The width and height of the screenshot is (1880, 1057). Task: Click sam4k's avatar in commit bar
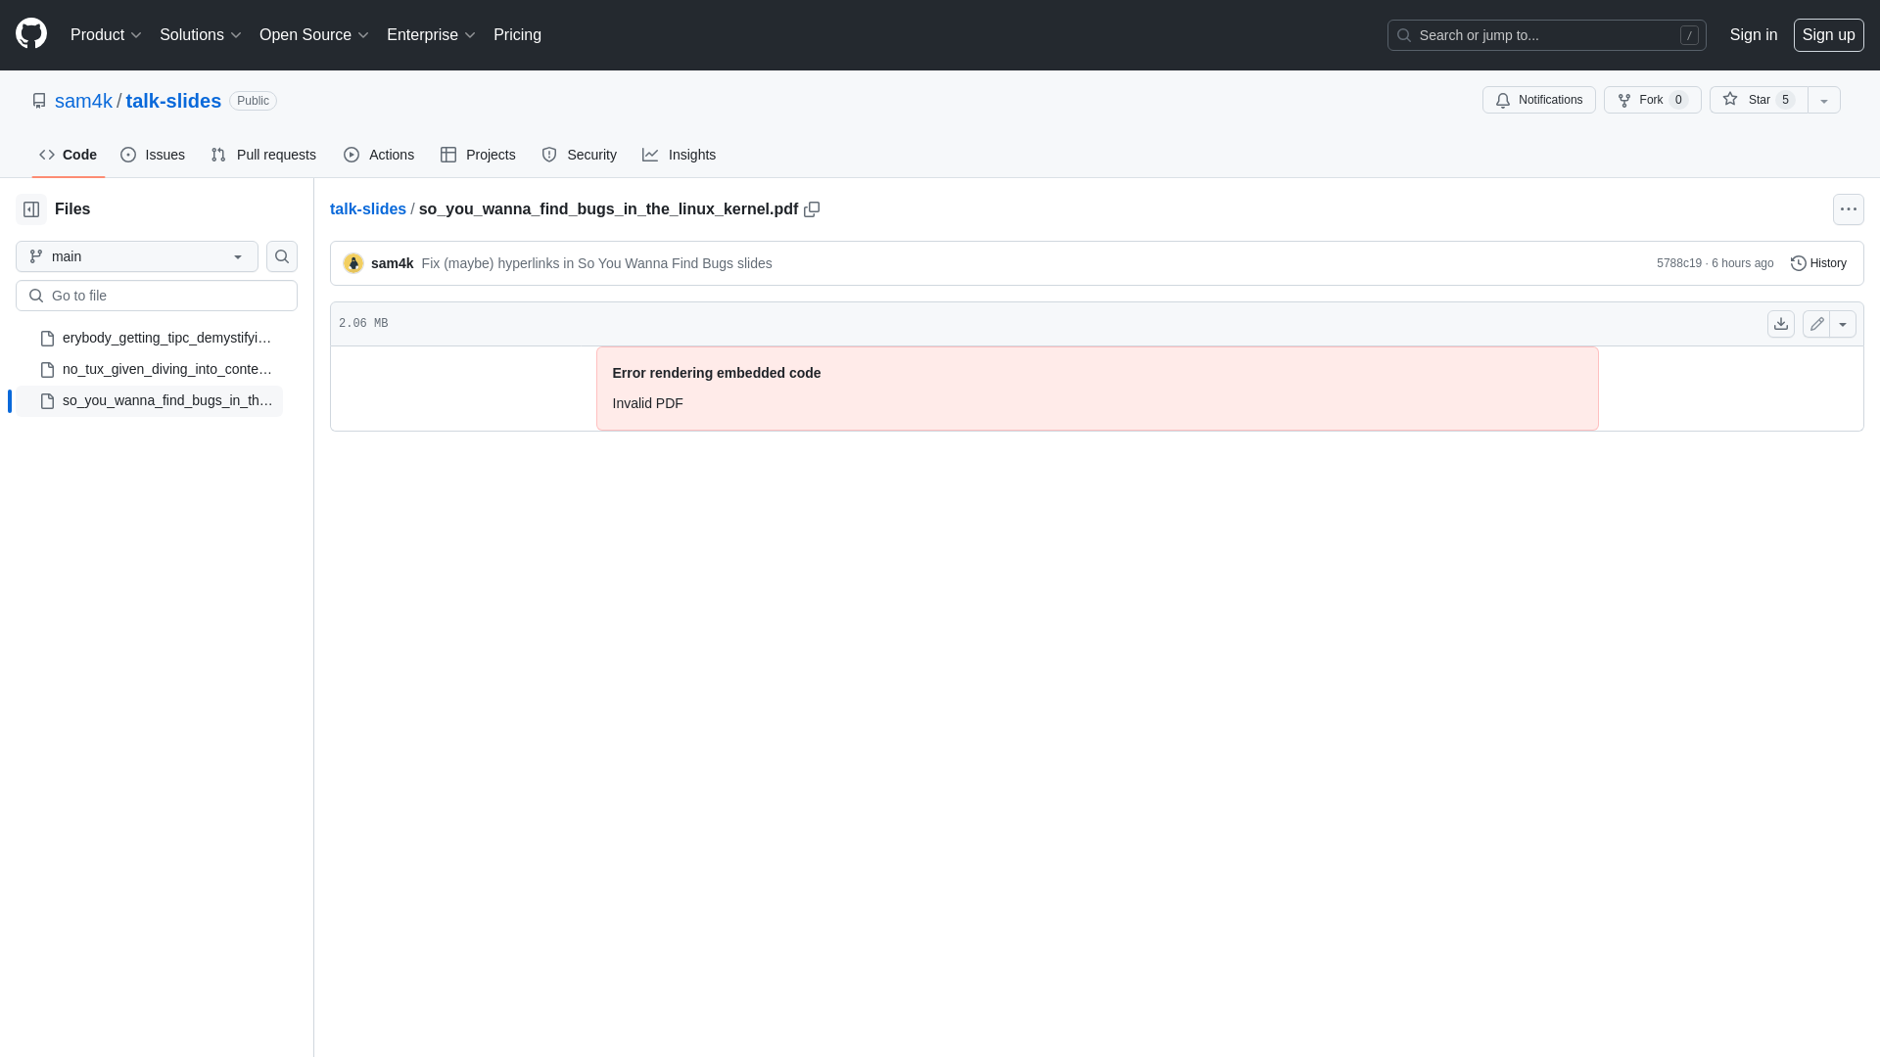(353, 263)
